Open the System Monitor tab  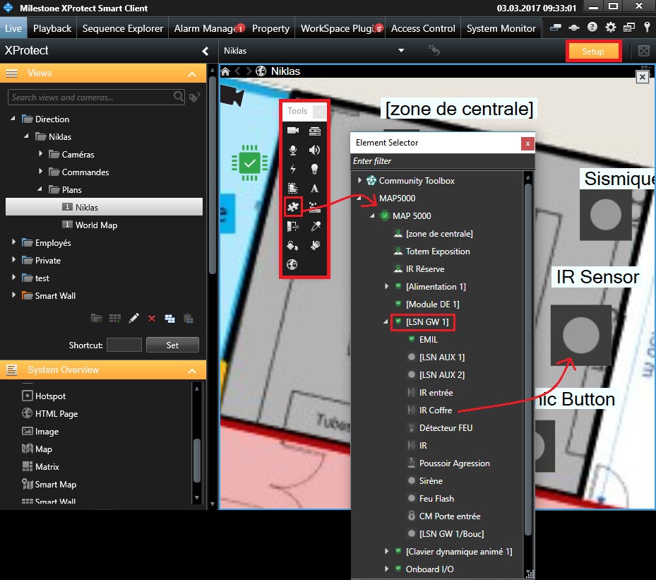click(501, 28)
